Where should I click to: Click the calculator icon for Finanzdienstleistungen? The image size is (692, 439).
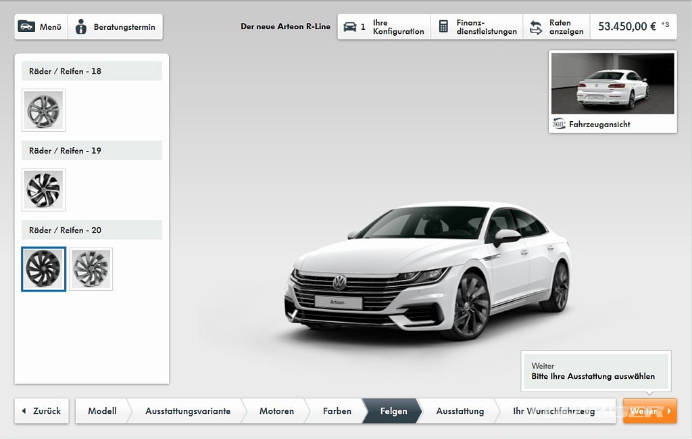tap(443, 26)
